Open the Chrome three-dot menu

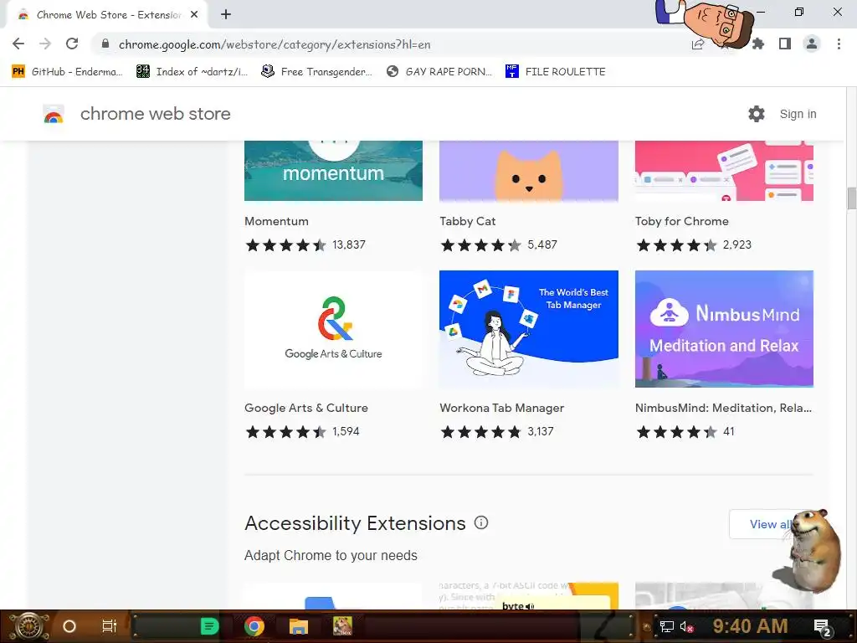tap(839, 44)
